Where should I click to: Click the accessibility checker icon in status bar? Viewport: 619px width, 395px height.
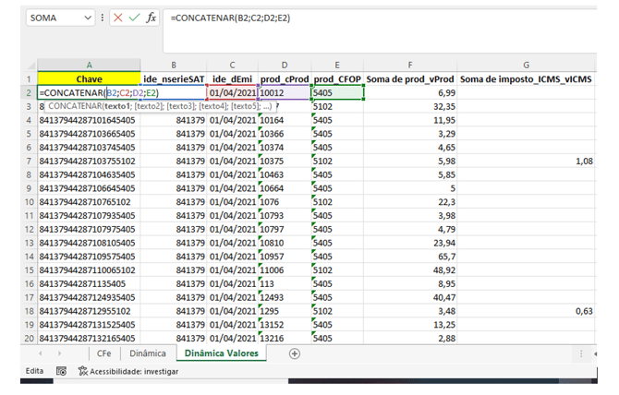click(x=82, y=371)
